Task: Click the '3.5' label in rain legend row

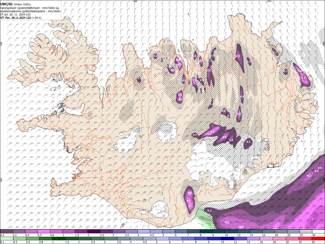Action: tap(119, 242)
